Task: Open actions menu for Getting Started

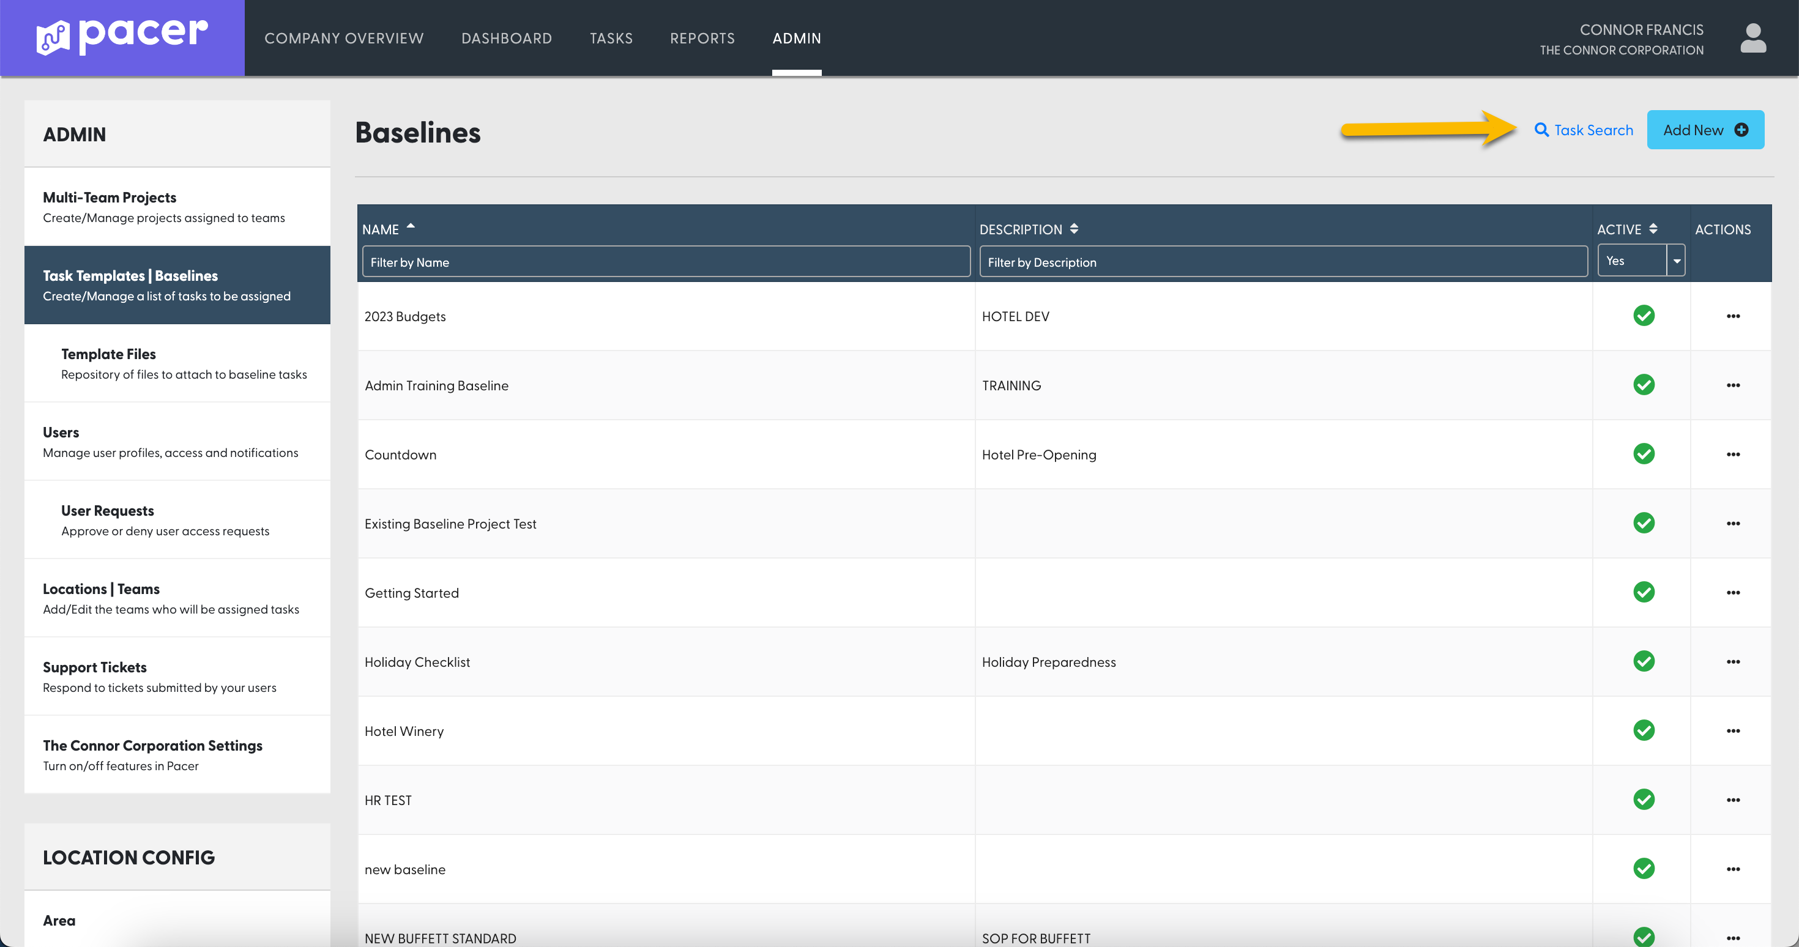Action: click(1733, 593)
